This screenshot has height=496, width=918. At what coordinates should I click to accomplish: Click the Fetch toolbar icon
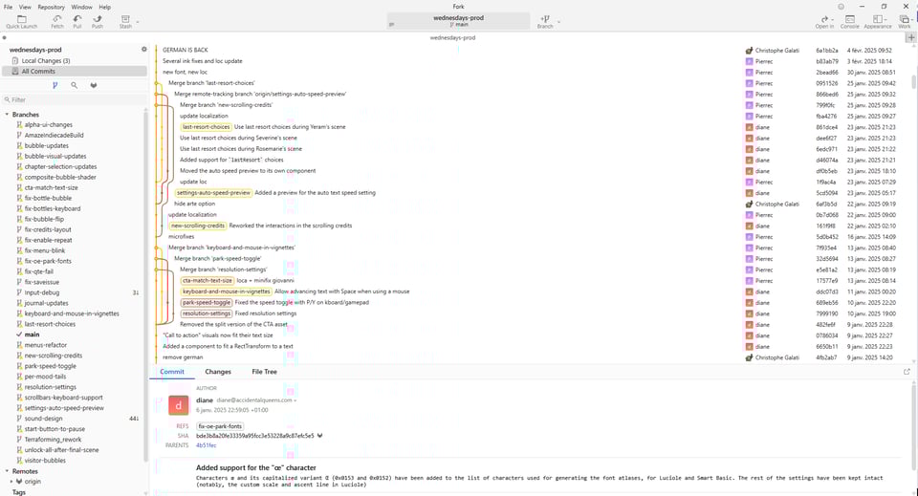[x=57, y=22]
